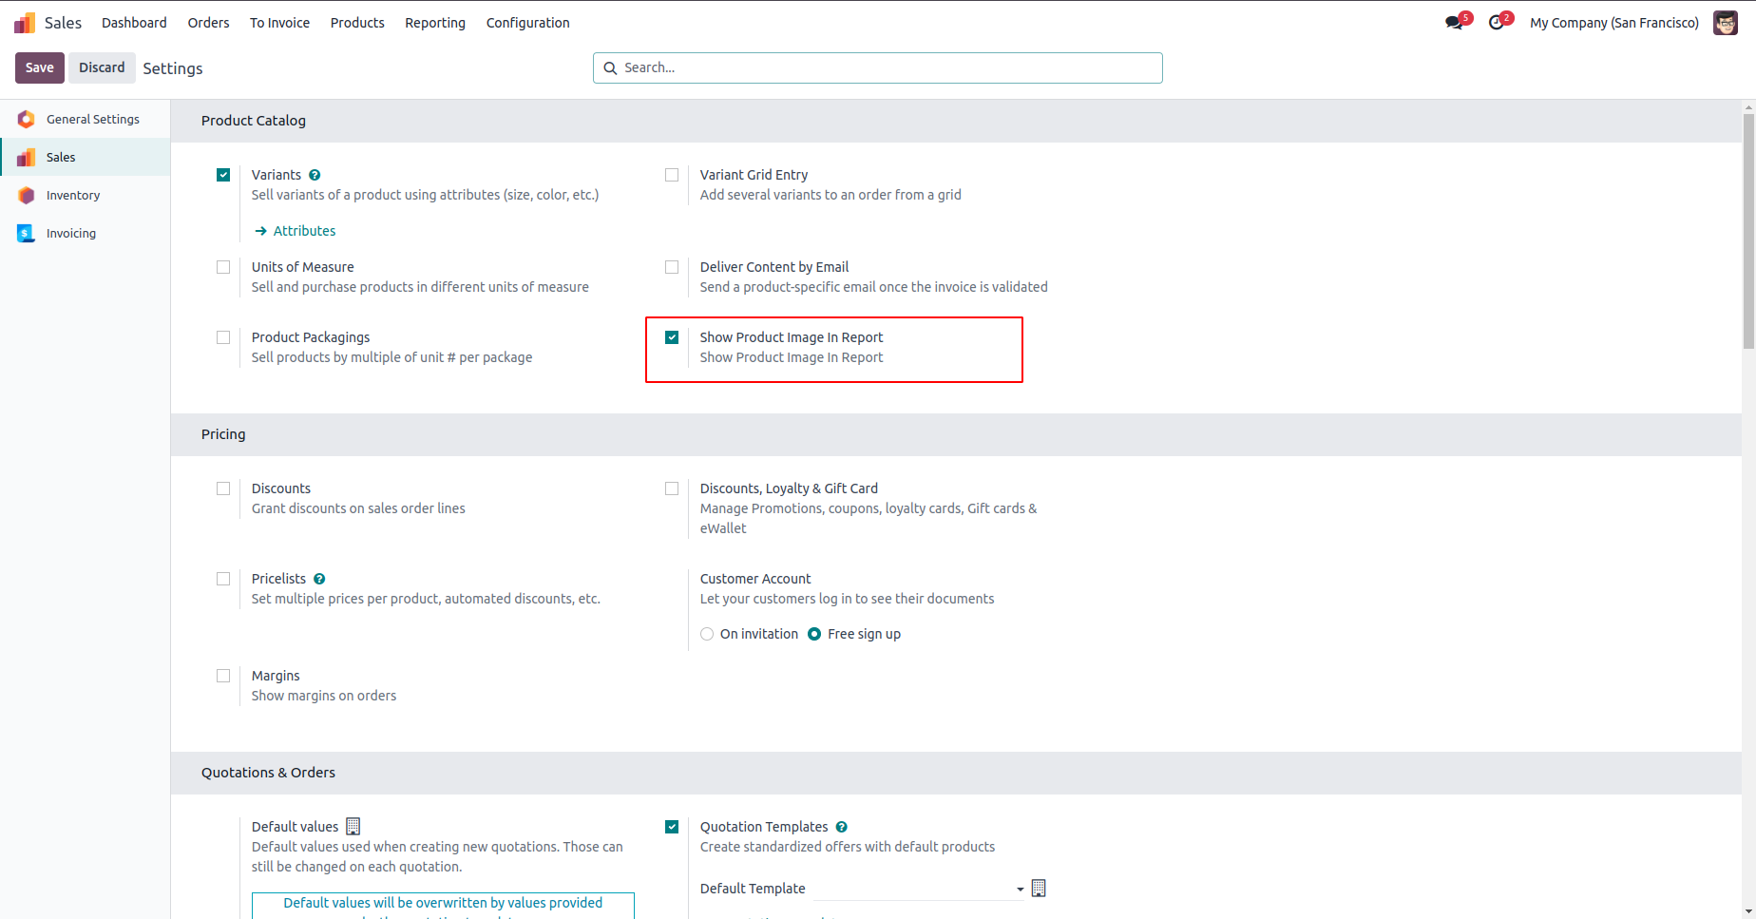This screenshot has height=919, width=1756.
Task: Open the activities clock icon
Action: pos(1497,23)
